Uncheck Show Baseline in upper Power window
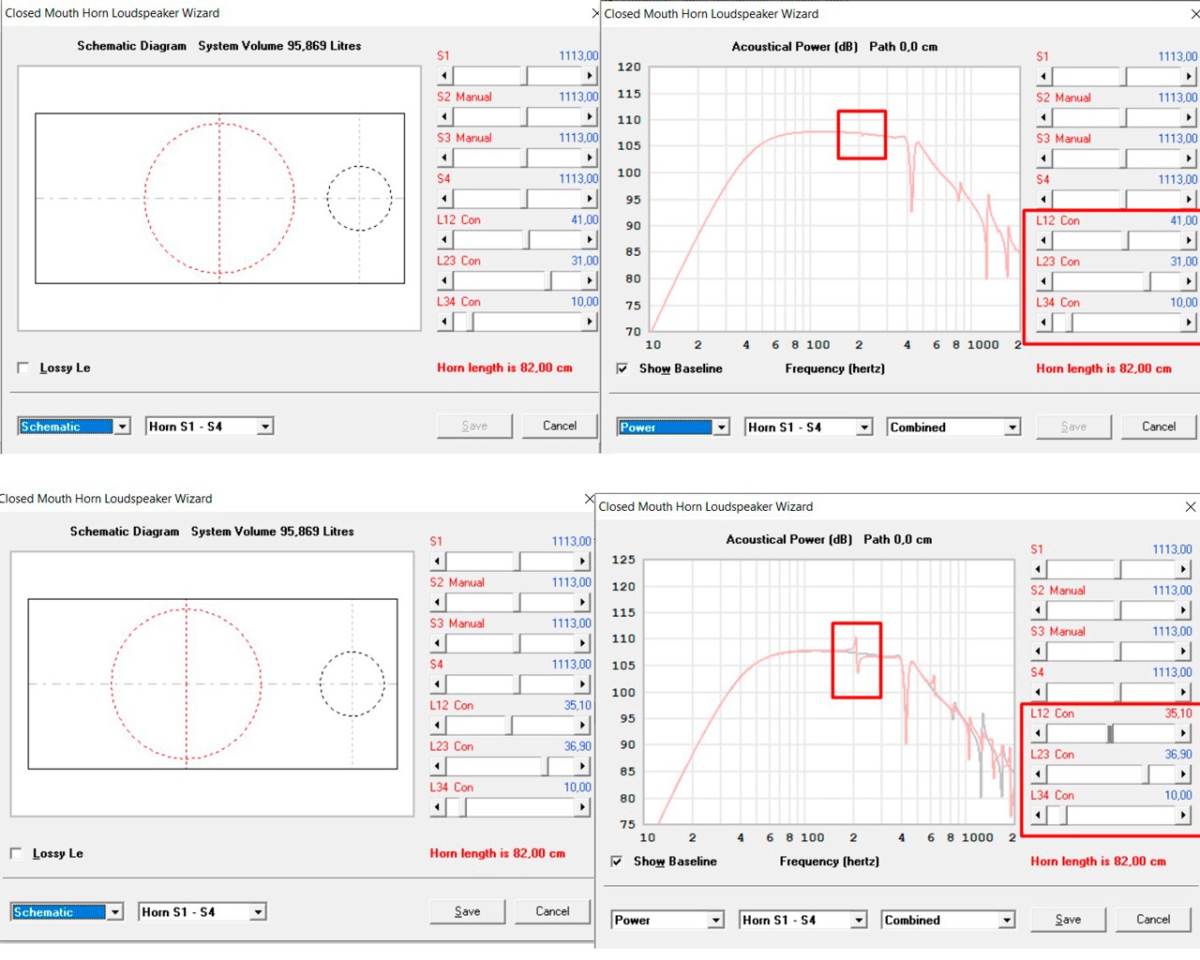Image resolution: width=1200 pixels, height=960 pixels. click(622, 369)
